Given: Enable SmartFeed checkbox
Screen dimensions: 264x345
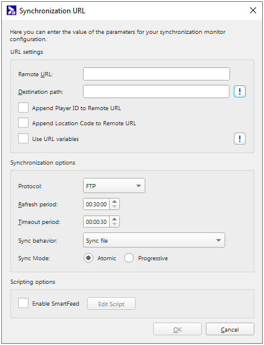Looking at the screenshot, I should coord(23,303).
